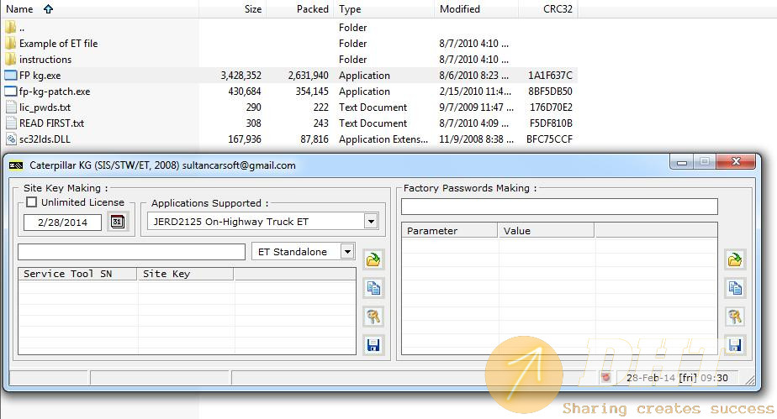Select lic_pwds.txt file icon
Image resolution: width=777 pixels, height=419 pixels.
(x=11, y=107)
